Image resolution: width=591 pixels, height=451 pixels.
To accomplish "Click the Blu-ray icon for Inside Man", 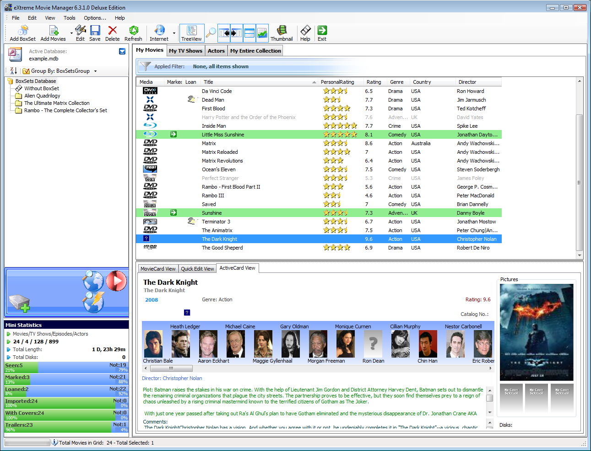I will pos(150,125).
